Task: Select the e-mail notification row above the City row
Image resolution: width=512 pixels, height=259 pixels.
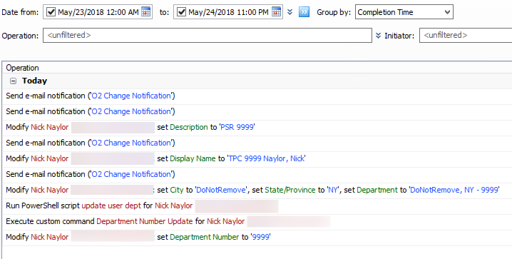Action: 257,174
